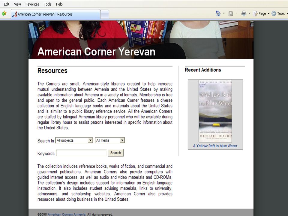Open a new blank tab

105,14
